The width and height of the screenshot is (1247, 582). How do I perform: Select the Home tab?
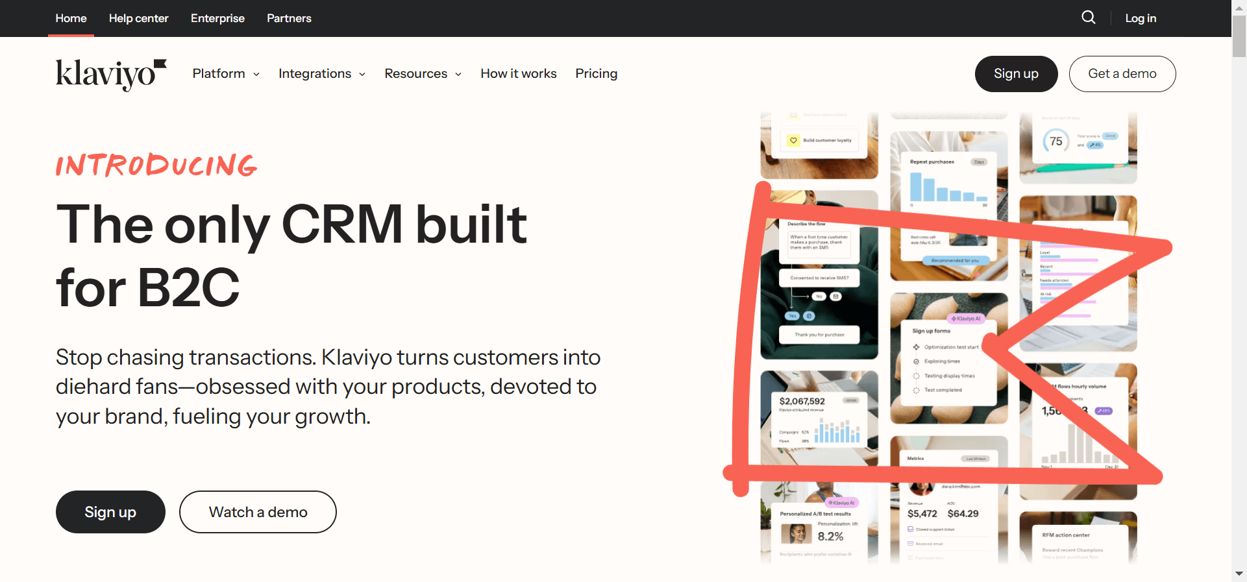pyautogui.click(x=71, y=18)
